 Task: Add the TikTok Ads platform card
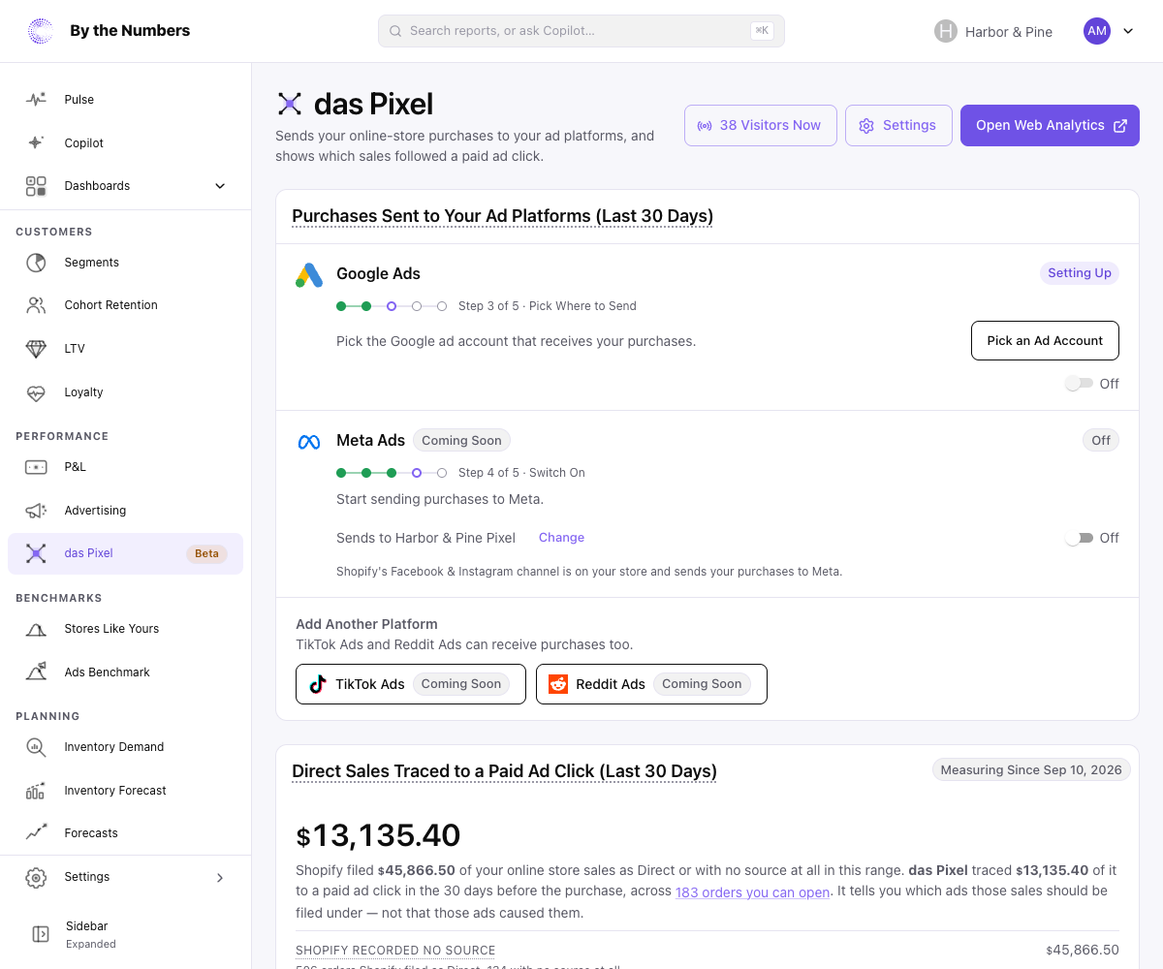click(x=411, y=684)
